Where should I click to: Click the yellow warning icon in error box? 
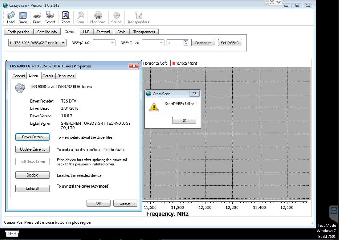point(154,107)
